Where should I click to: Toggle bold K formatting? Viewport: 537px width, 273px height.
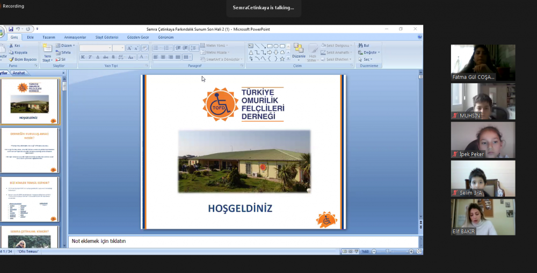tap(83, 57)
